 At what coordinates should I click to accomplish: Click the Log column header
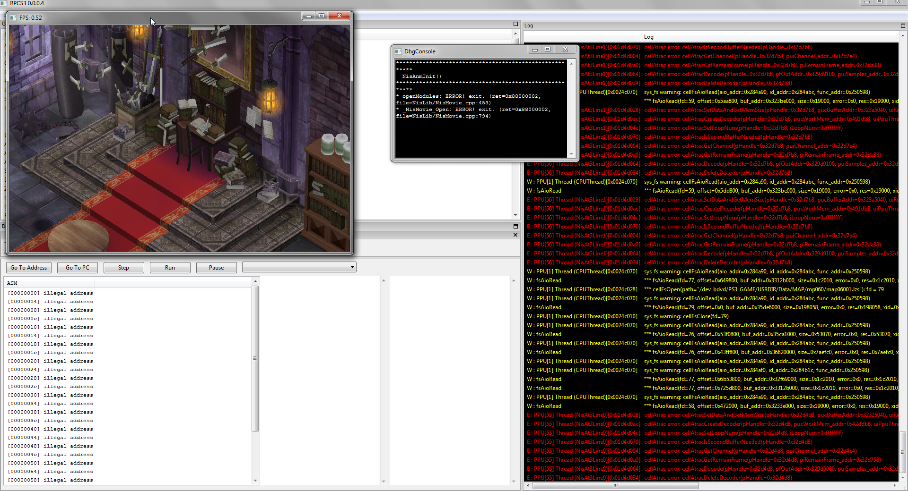(x=648, y=37)
